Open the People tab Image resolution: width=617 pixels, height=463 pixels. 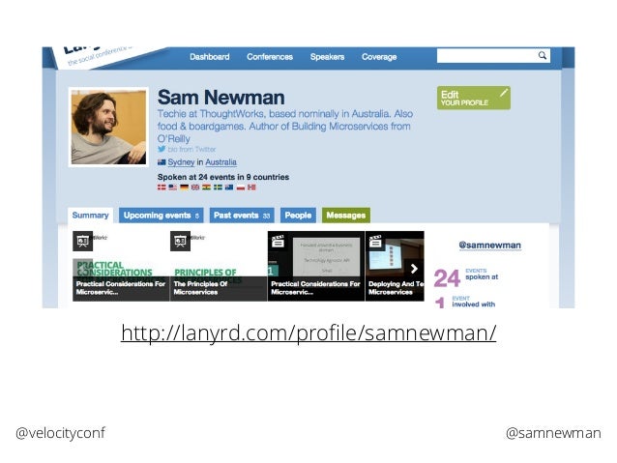(x=298, y=216)
